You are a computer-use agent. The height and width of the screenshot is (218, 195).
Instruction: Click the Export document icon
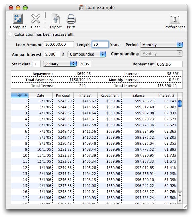(x=56, y=19)
